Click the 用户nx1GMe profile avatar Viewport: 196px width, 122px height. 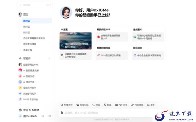(x=20, y=116)
